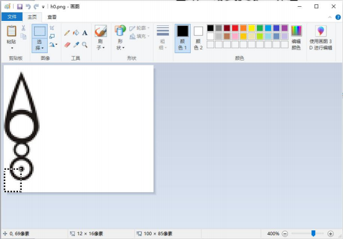Image resolution: width=343 pixels, height=239 pixels.
Task: Click the Undo arrow in title bar
Action: click(x=28, y=7)
